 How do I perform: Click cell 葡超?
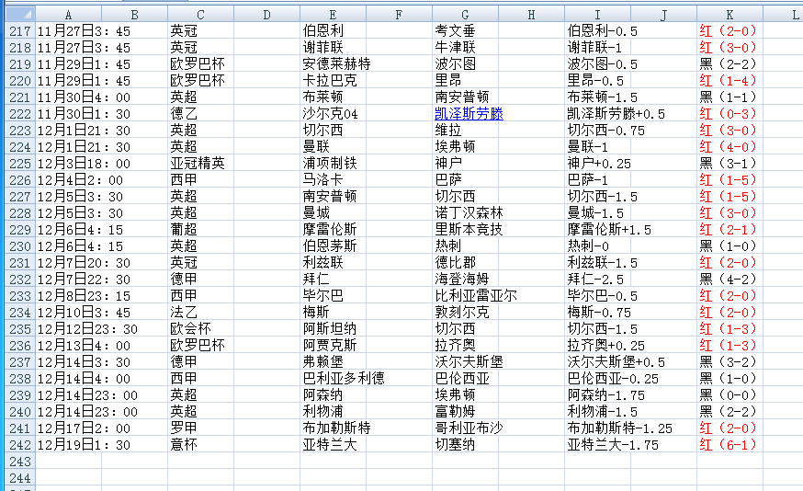click(184, 230)
